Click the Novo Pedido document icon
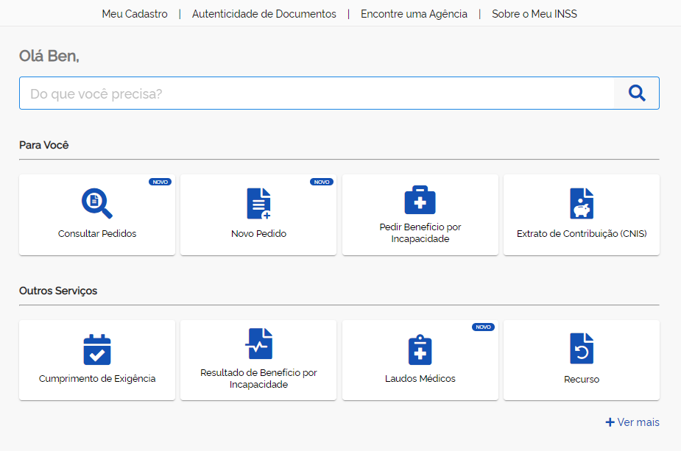Viewport: 681px width, 451px height. (259, 203)
